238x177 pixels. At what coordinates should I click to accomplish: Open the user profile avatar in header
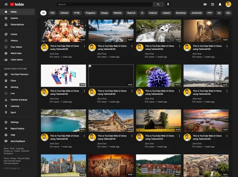pyautogui.click(x=228, y=4)
